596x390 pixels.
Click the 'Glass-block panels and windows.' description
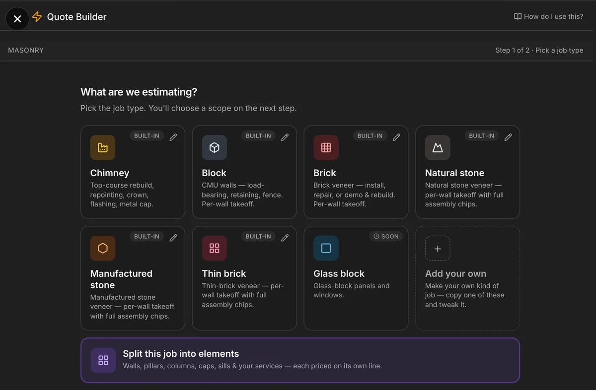(x=352, y=290)
